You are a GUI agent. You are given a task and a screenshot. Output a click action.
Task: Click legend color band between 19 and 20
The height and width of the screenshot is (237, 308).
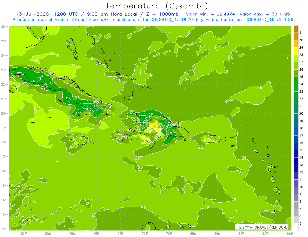pos(296,117)
